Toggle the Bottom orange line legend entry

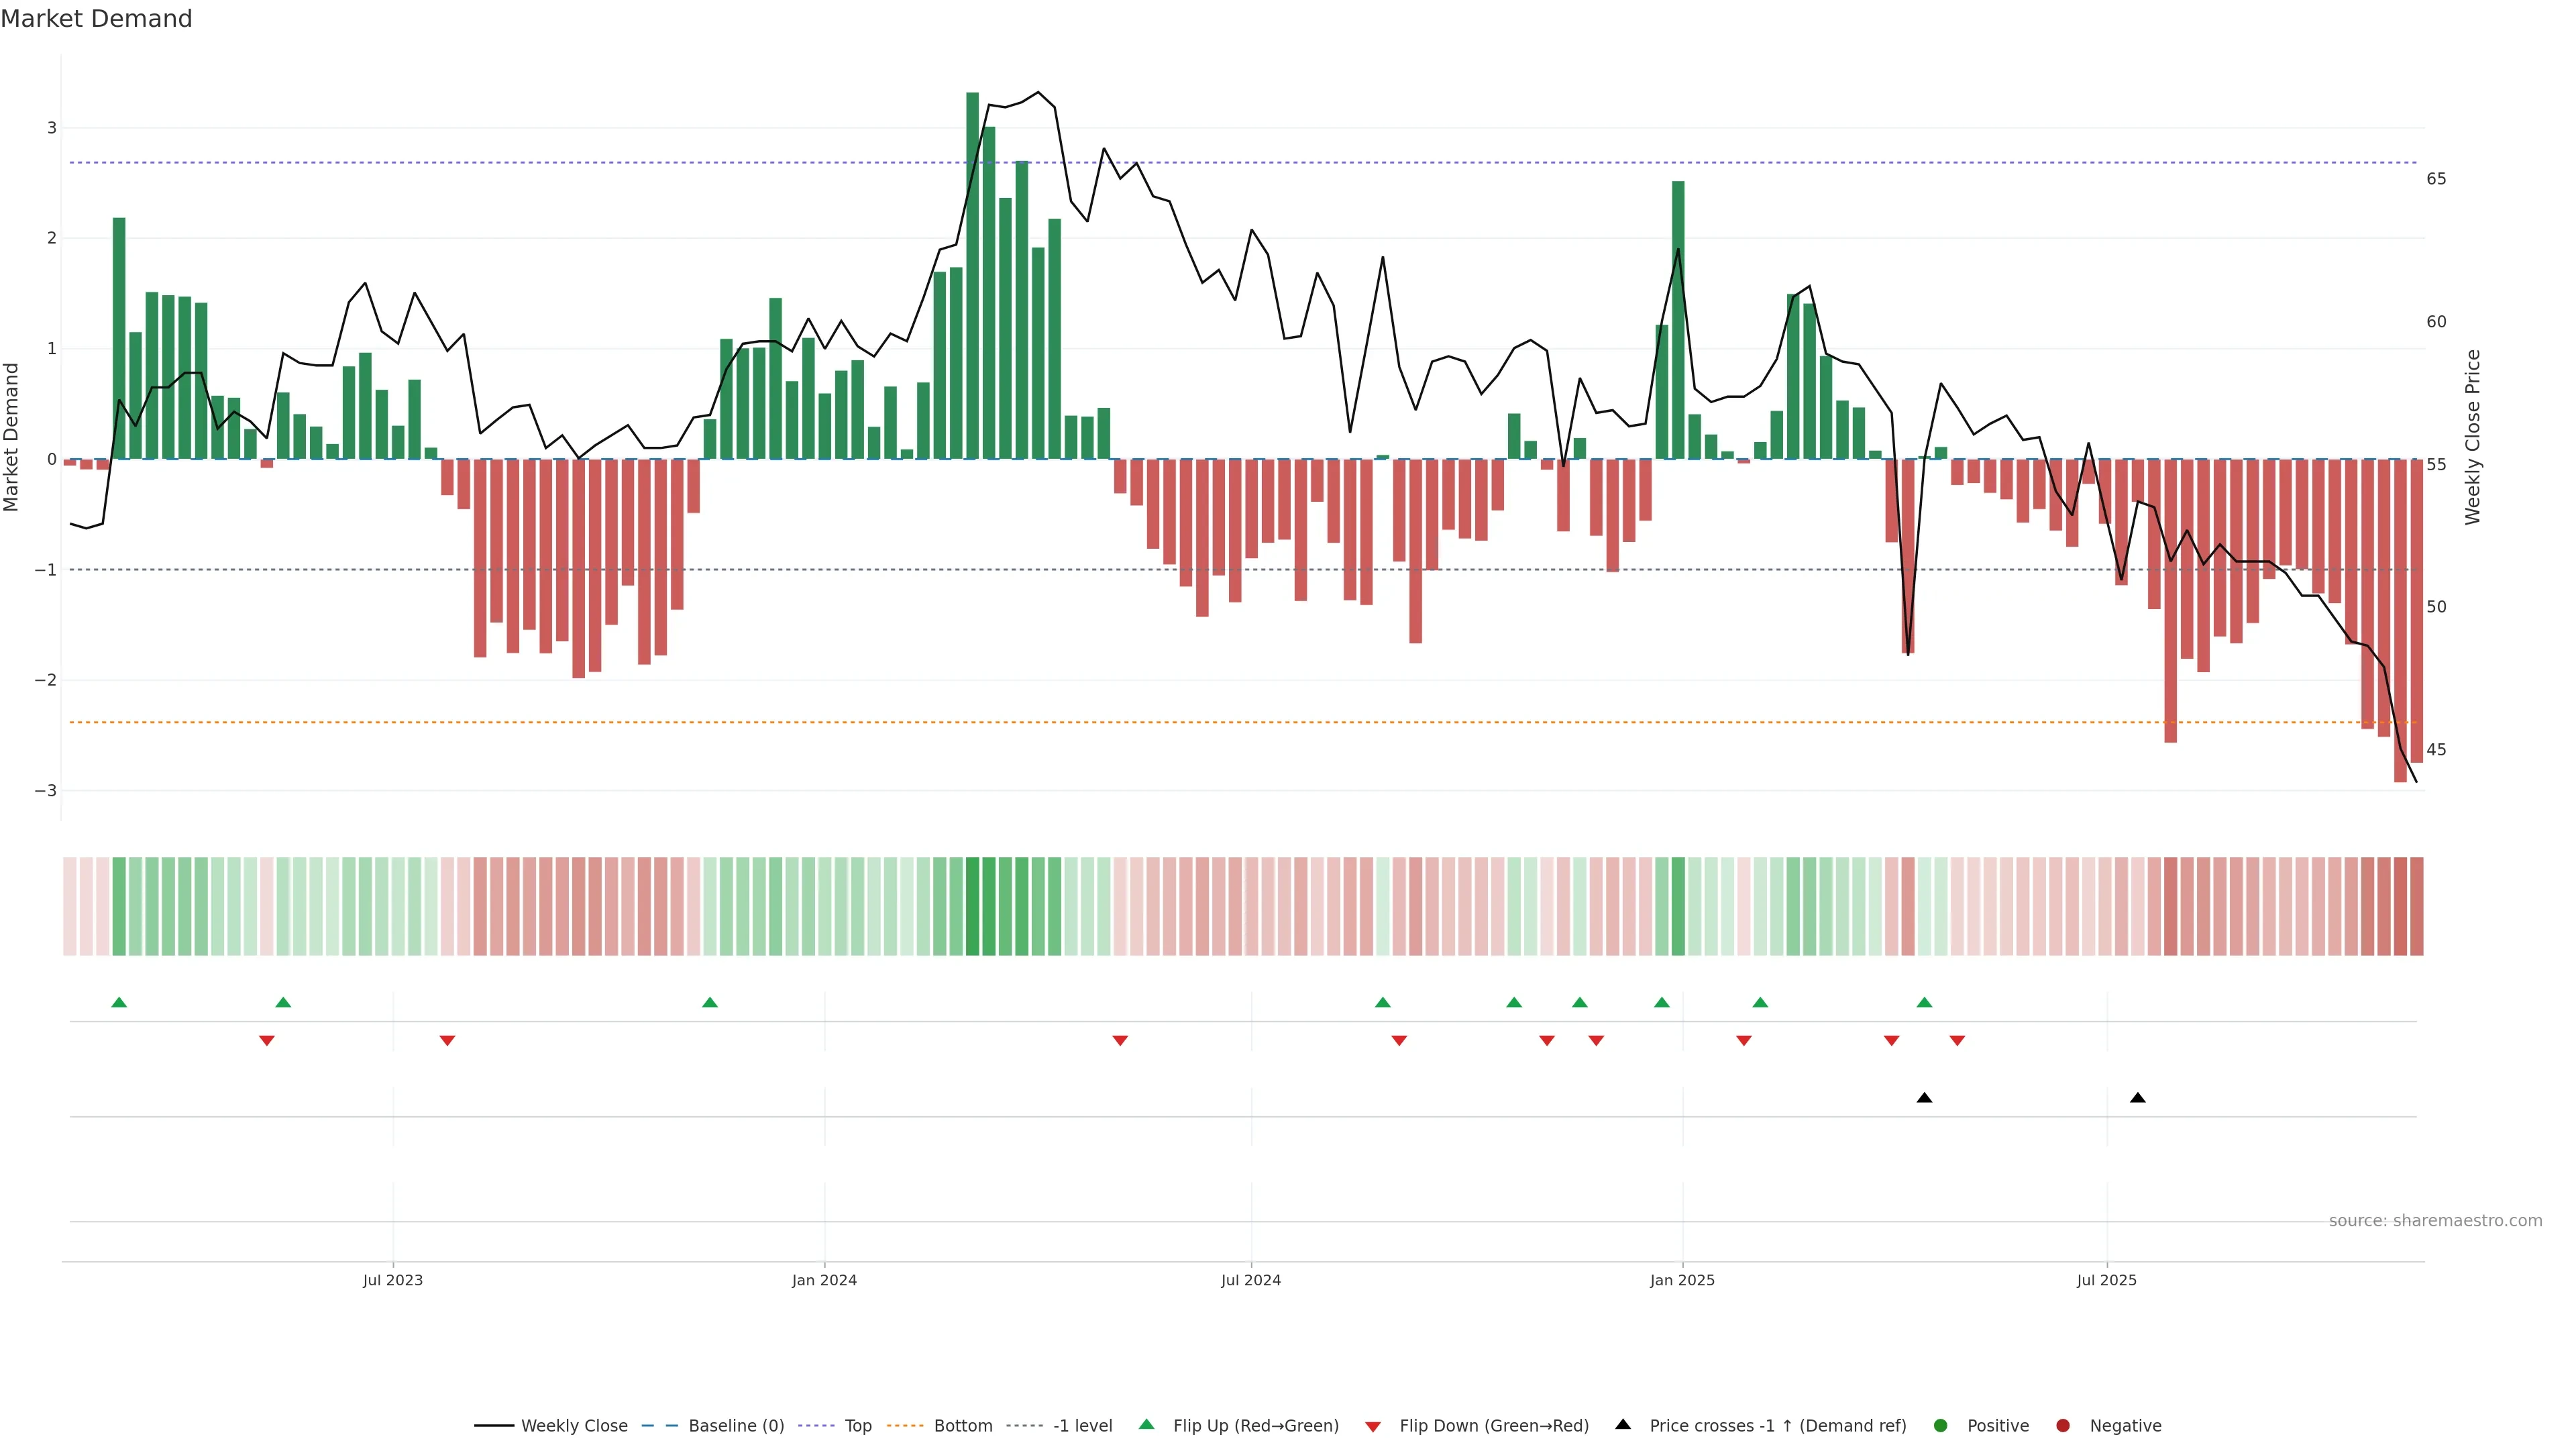pos(963,1425)
